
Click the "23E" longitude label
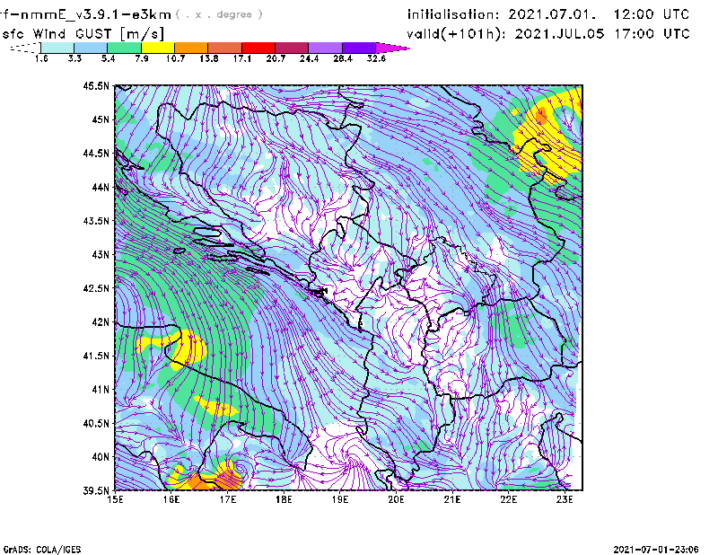click(x=565, y=499)
